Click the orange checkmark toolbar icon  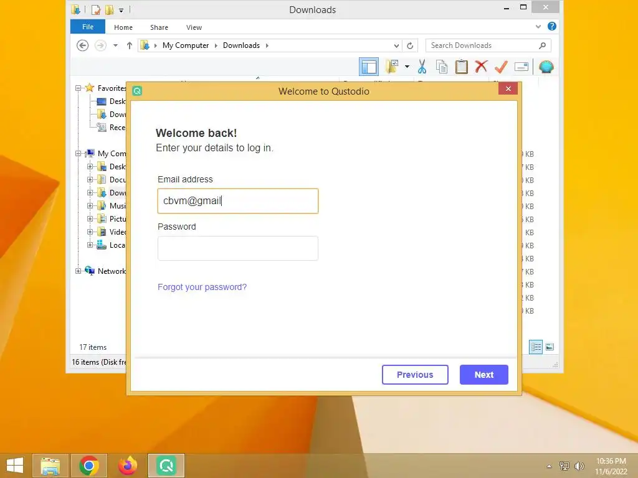(502, 67)
